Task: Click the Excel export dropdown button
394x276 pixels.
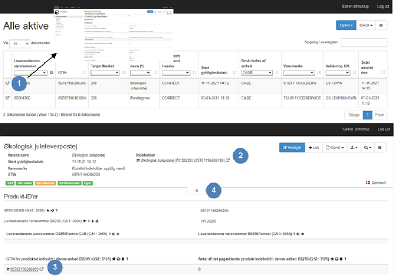Action: pos(365,25)
